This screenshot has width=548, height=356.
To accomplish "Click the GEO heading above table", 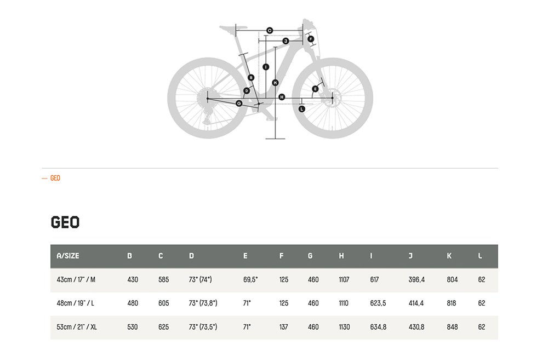I will coord(65,222).
